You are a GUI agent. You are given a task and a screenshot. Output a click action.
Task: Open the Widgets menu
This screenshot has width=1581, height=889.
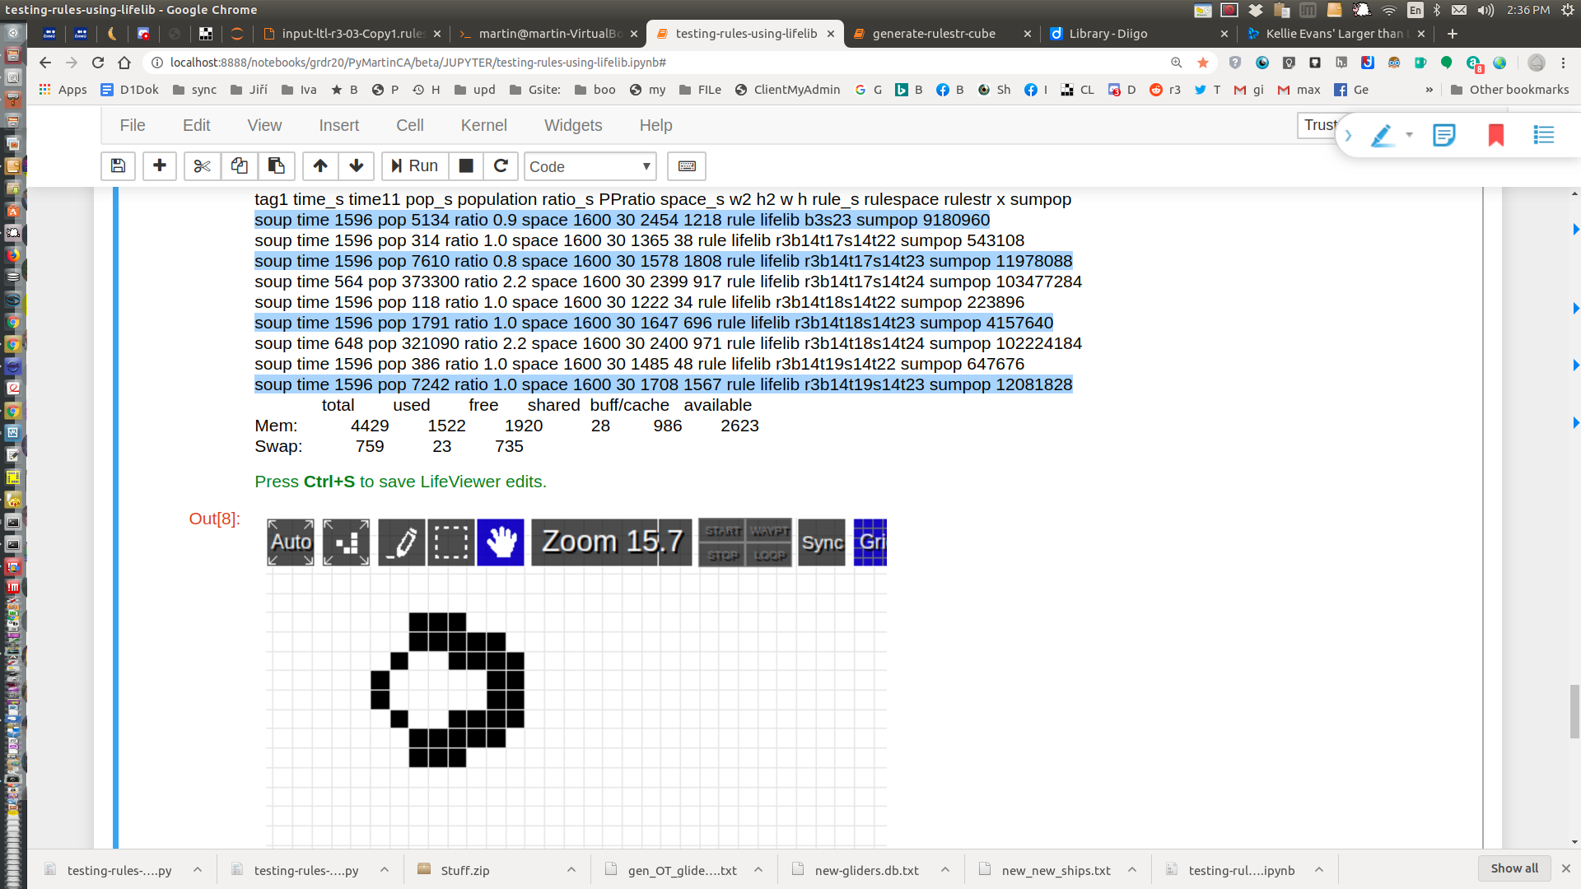(x=573, y=125)
